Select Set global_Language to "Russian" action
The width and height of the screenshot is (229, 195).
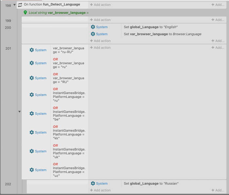pyautogui.click(x=151, y=183)
